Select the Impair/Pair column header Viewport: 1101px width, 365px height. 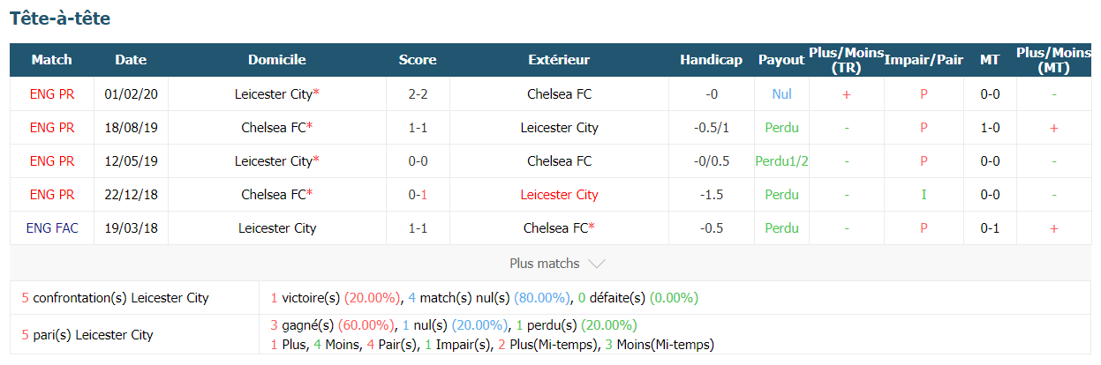coord(924,60)
